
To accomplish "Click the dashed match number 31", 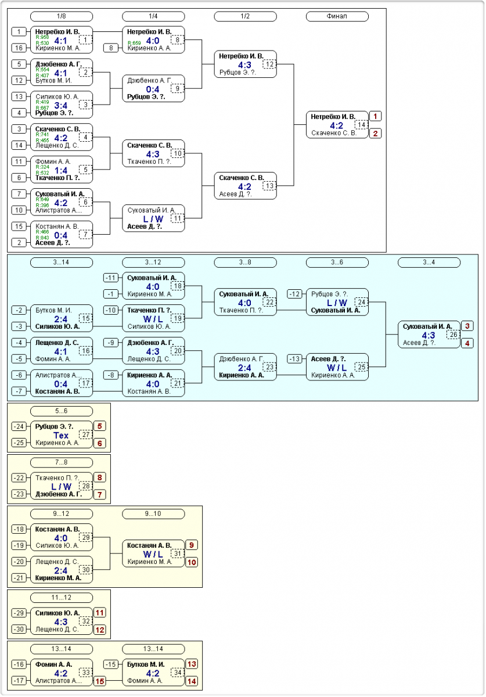I will tap(177, 552).
